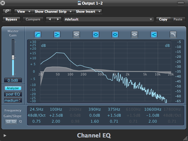
Task: Click the dimmed 17800Hz frequency value
Action: point(172,109)
